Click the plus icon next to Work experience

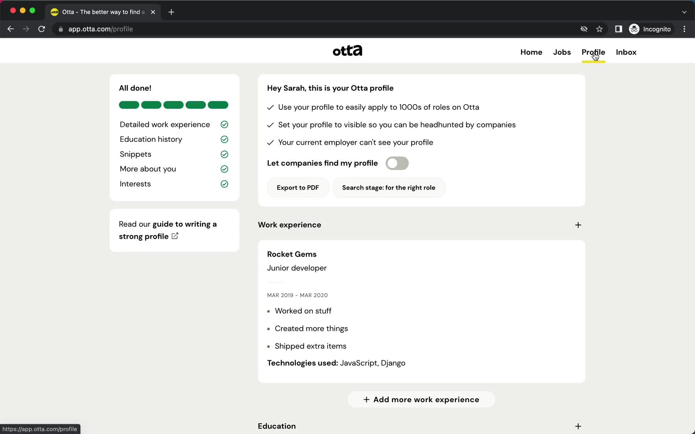pos(578,225)
